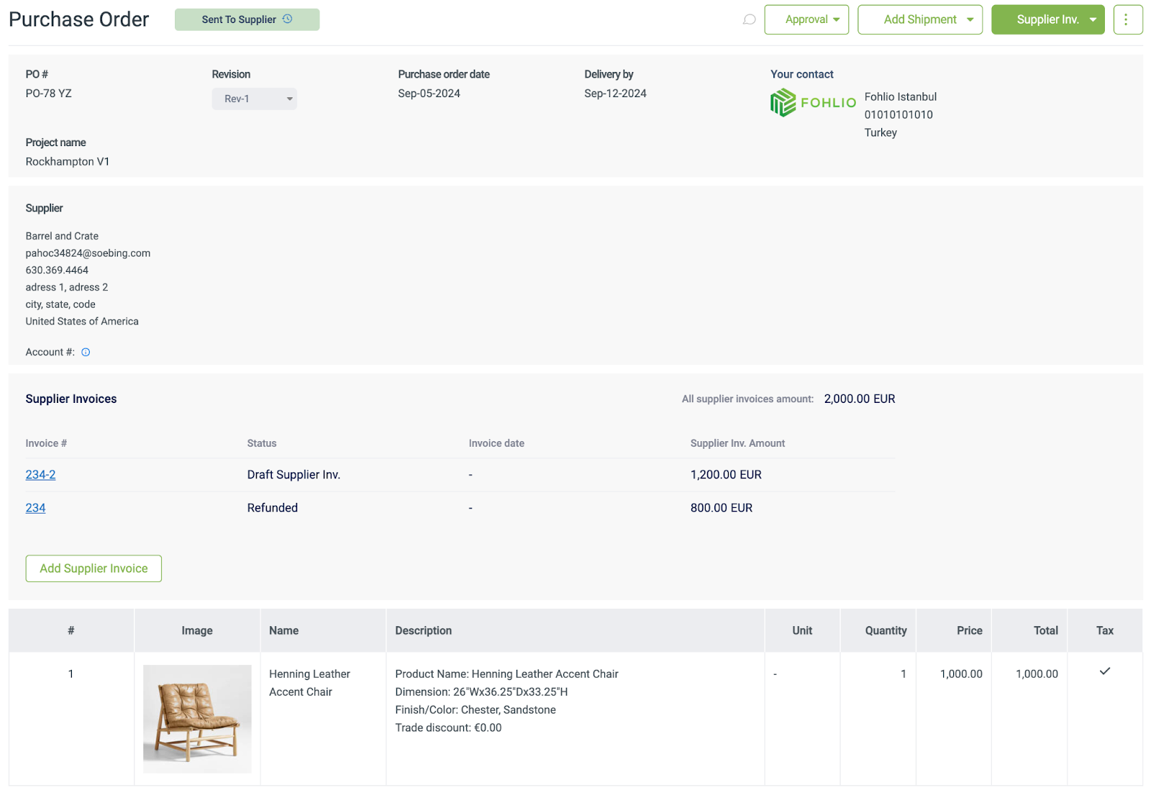Screen dimensions: 1151x798
Task: Expand the Supplier Inv. dropdown arrow
Action: point(1092,19)
